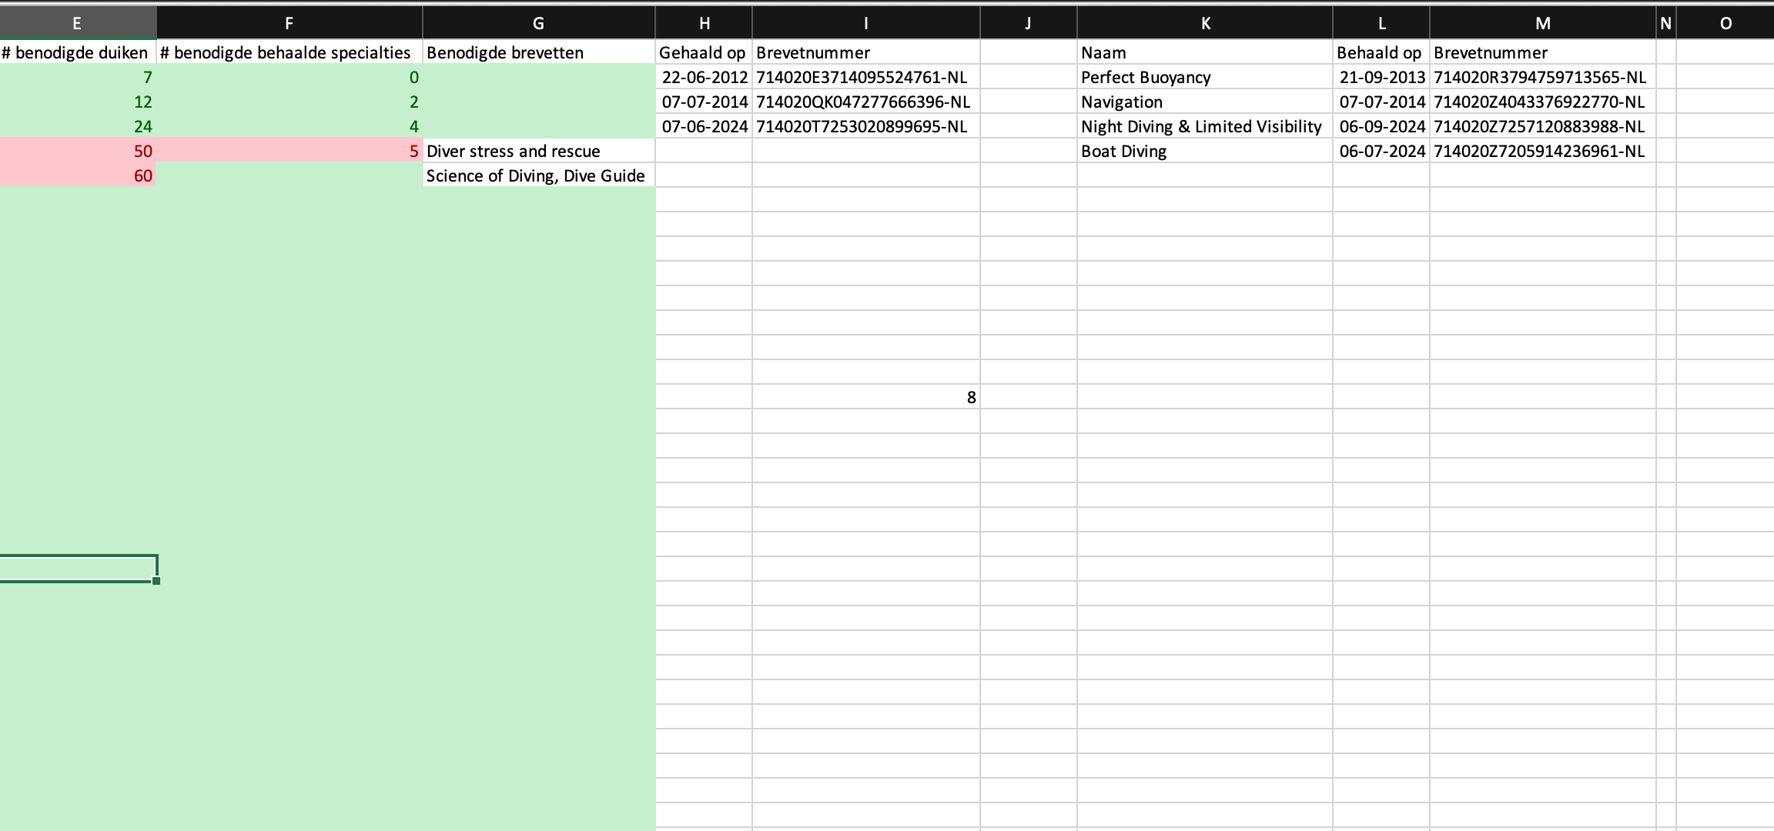Viewport: 1774px width, 831px height.
Task: Select brevet number 714020Z7205914236961-NL
Action: pyautogui.click(x=1543, y=151)
